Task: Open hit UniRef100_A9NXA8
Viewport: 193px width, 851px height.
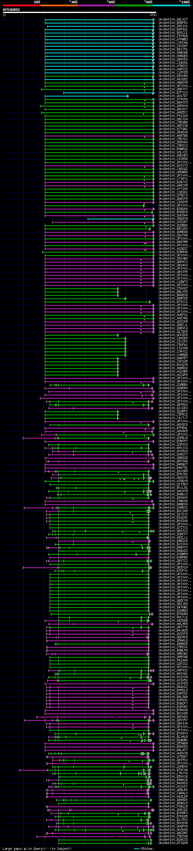Action: 173,53
